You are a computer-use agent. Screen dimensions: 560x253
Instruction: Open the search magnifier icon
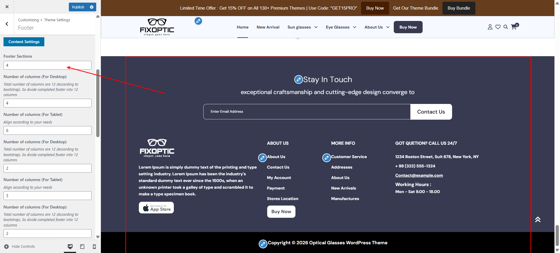click(x=506, y=27)
